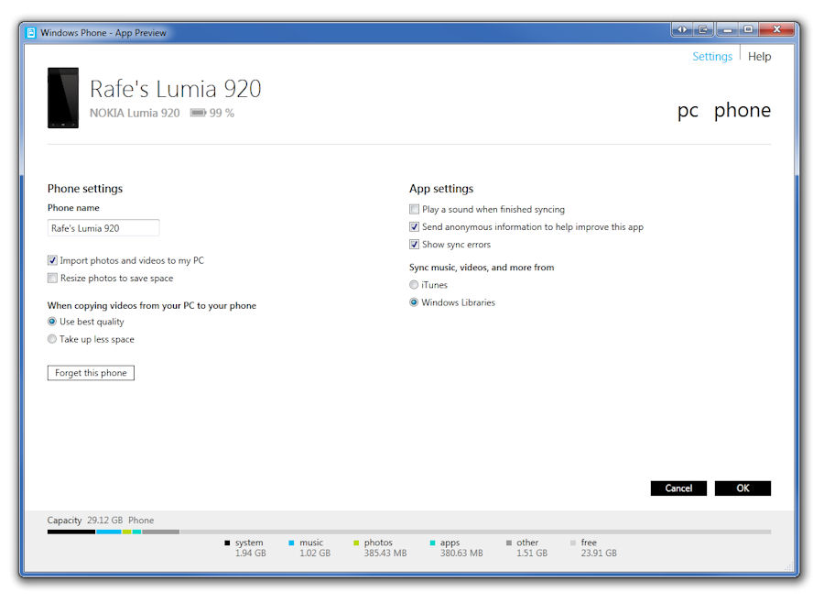The image size is (824, 603).
Task: Click the '23.91 GB' free value
Action: coord(599,553)
